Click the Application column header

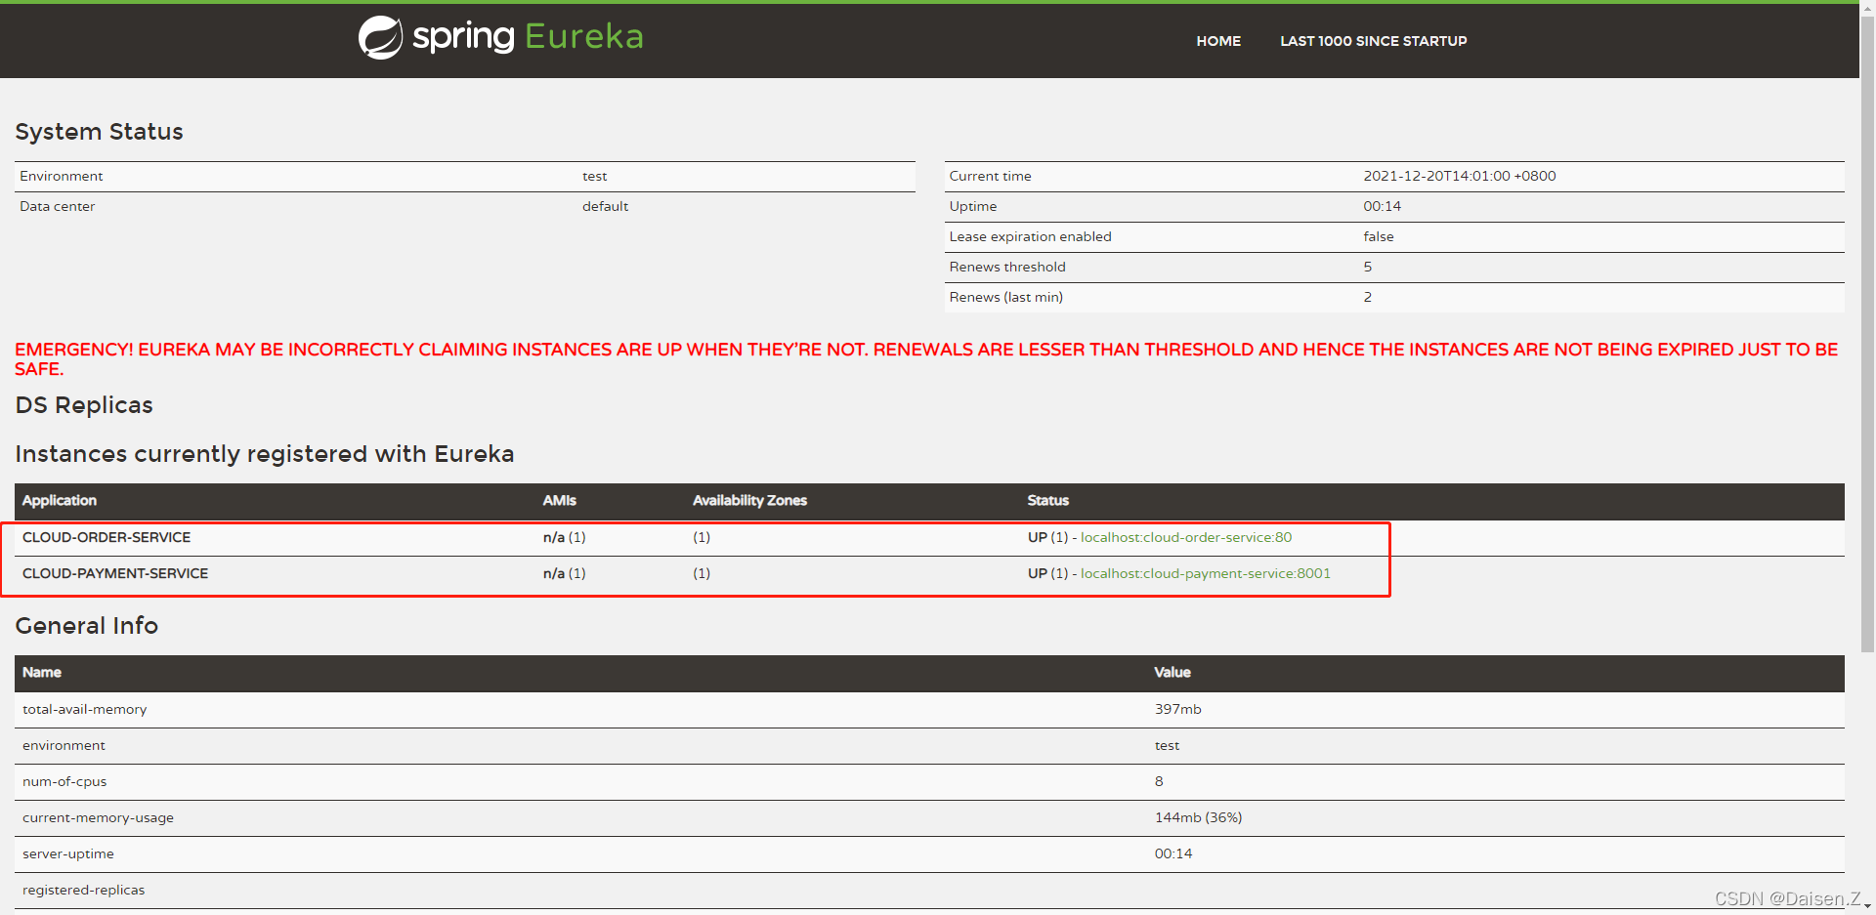pyautogui.click(x=60, y=500)
